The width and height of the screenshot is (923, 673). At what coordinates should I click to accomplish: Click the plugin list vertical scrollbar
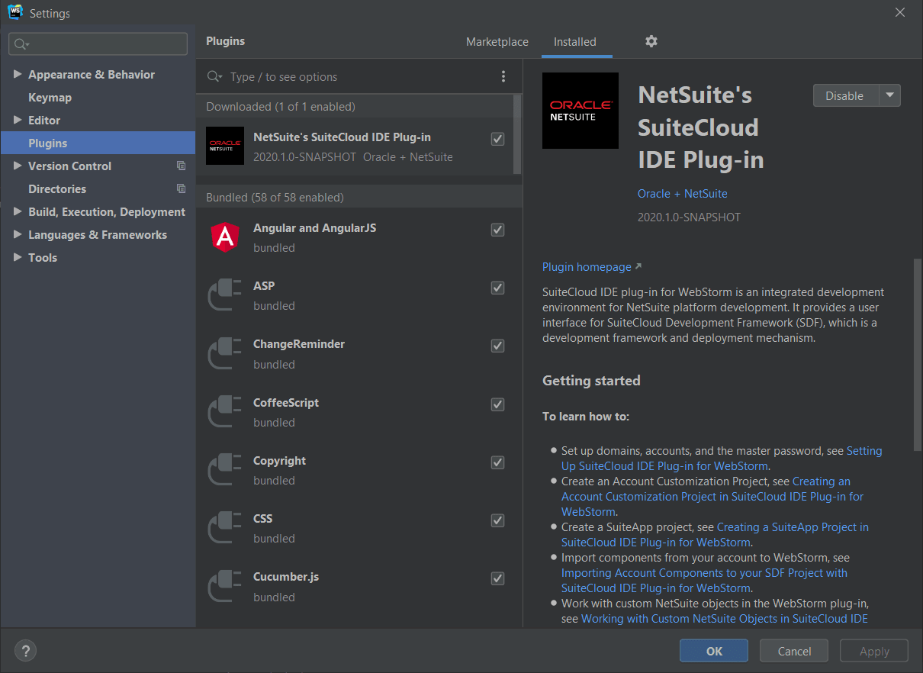point(518,134)
